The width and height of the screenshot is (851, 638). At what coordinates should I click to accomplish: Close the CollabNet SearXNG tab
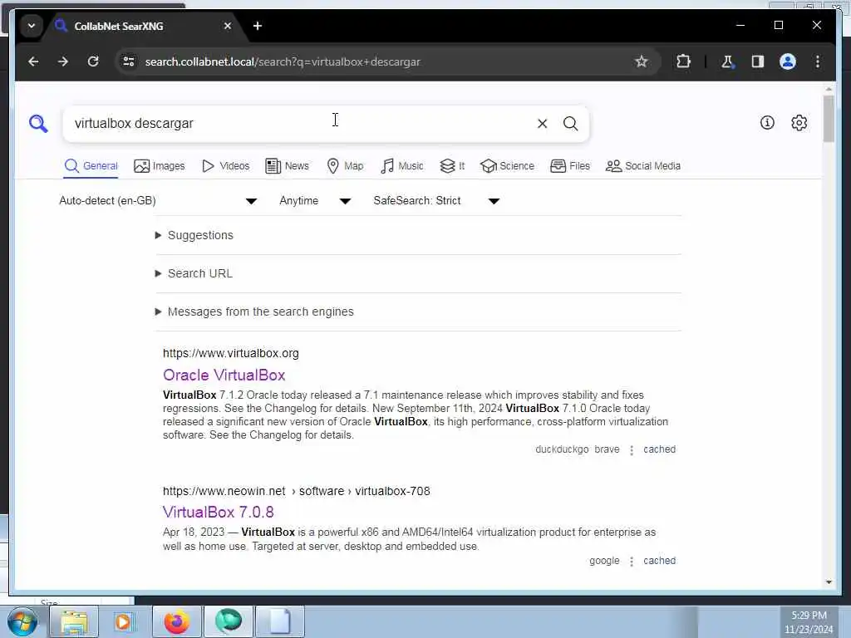(228, 26)
